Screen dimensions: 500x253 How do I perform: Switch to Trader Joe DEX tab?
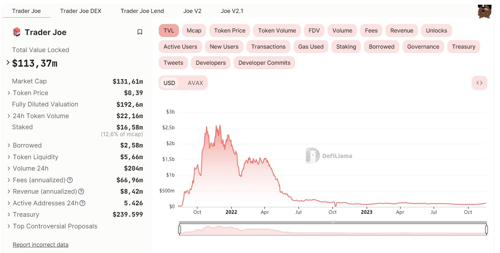tap(81, 11)
